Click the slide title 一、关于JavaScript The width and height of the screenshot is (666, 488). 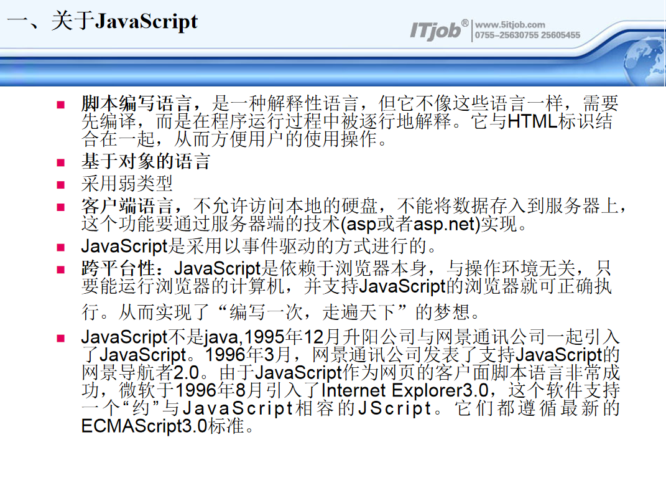pyautogui.click(x=102, y=22)
